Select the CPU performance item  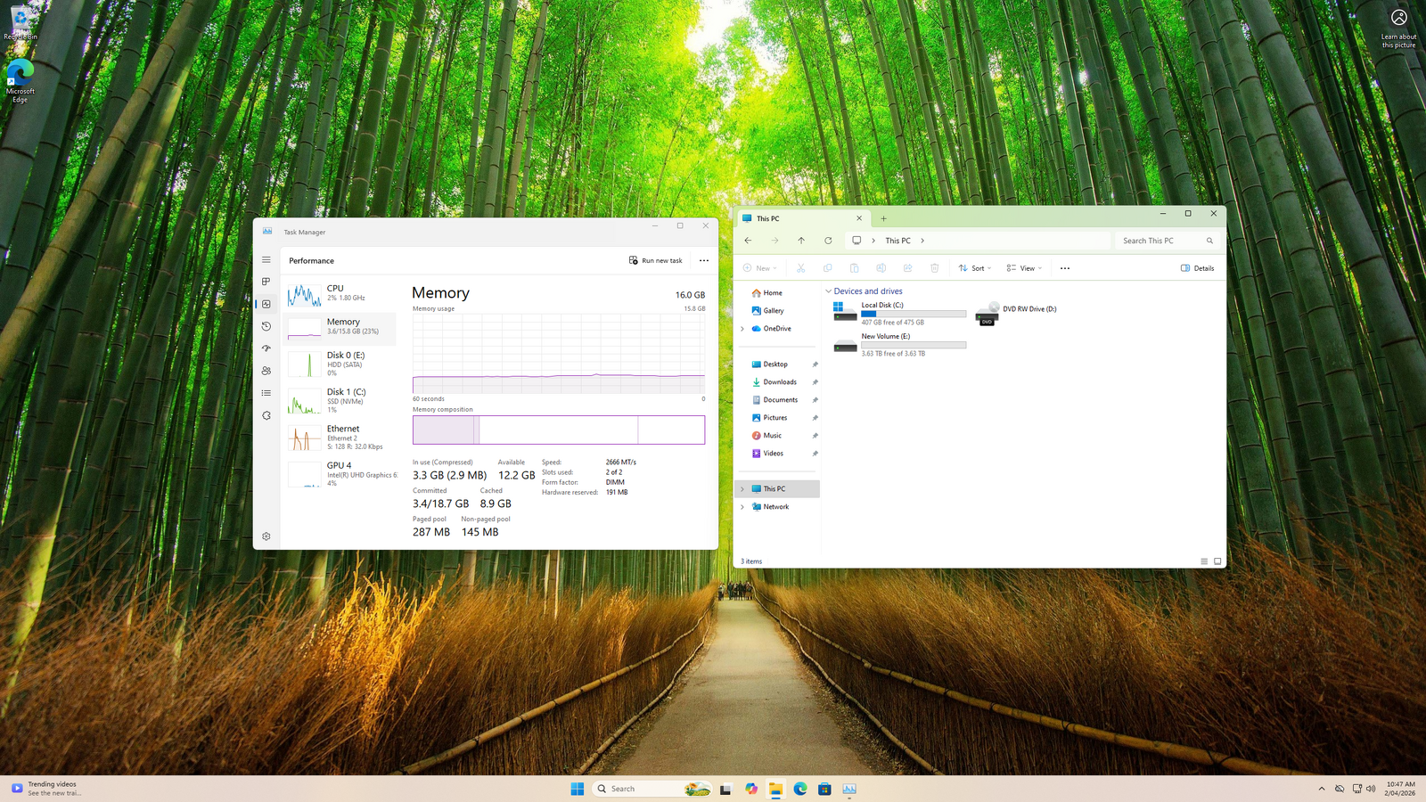(340, 293)
